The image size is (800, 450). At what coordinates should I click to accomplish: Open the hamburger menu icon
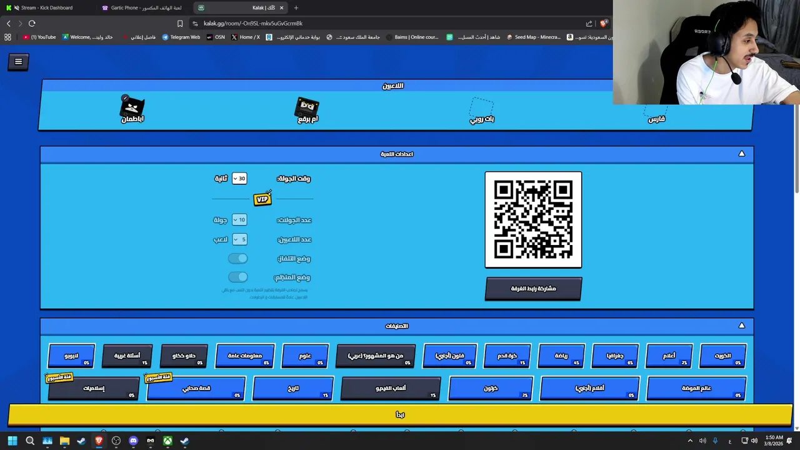pos(18,61)
